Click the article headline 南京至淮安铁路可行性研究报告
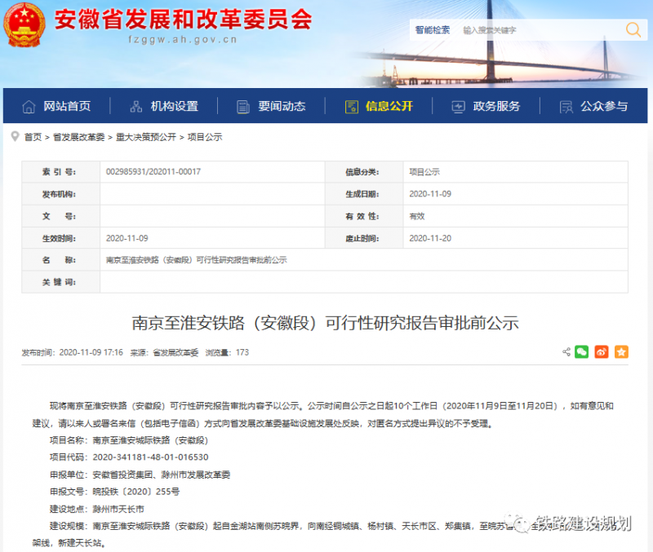 click(x=326, y=323)
